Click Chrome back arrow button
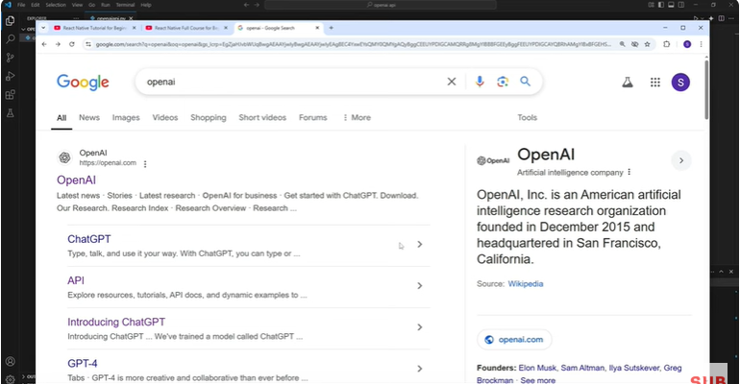 tap(44, 44)
